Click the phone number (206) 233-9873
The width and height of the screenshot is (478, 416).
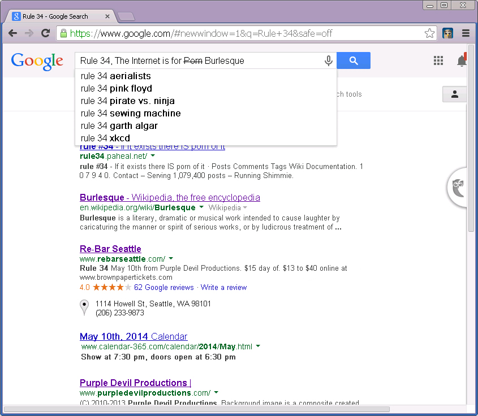(120, 313)
